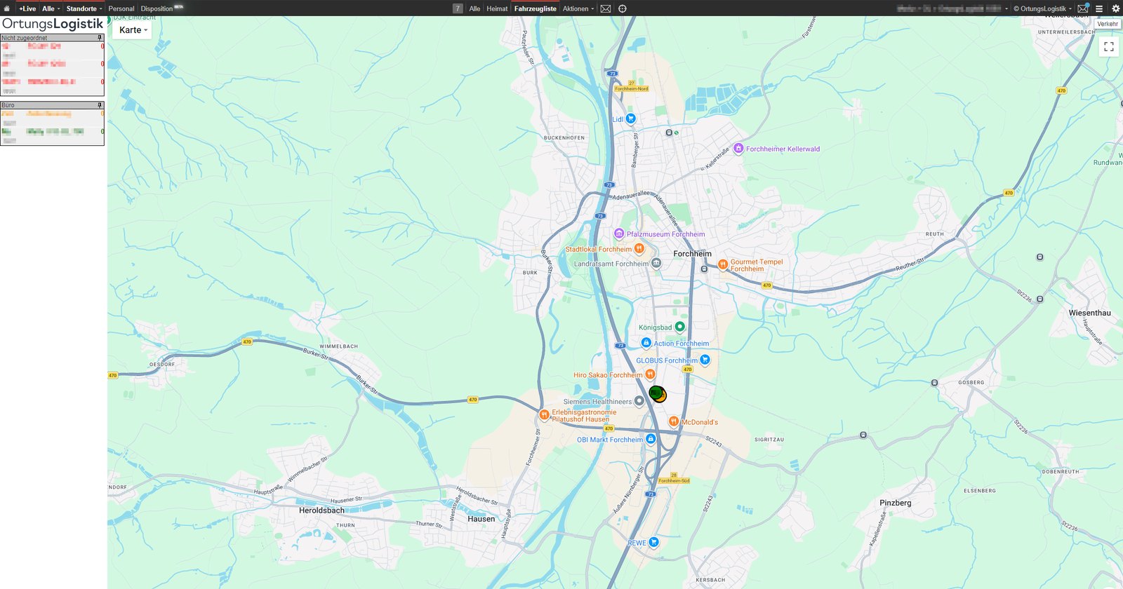
Task: Click Pfalzmuseum Forchheim marker
Action: [618, 234]
